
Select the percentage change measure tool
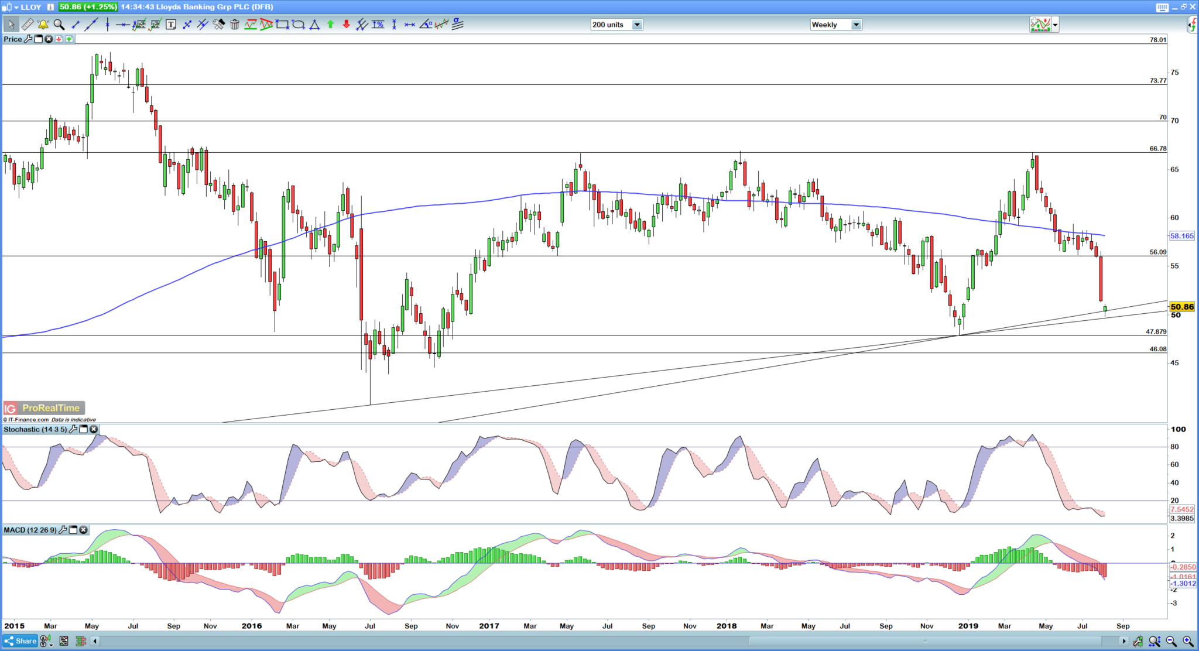coord(378,25)
